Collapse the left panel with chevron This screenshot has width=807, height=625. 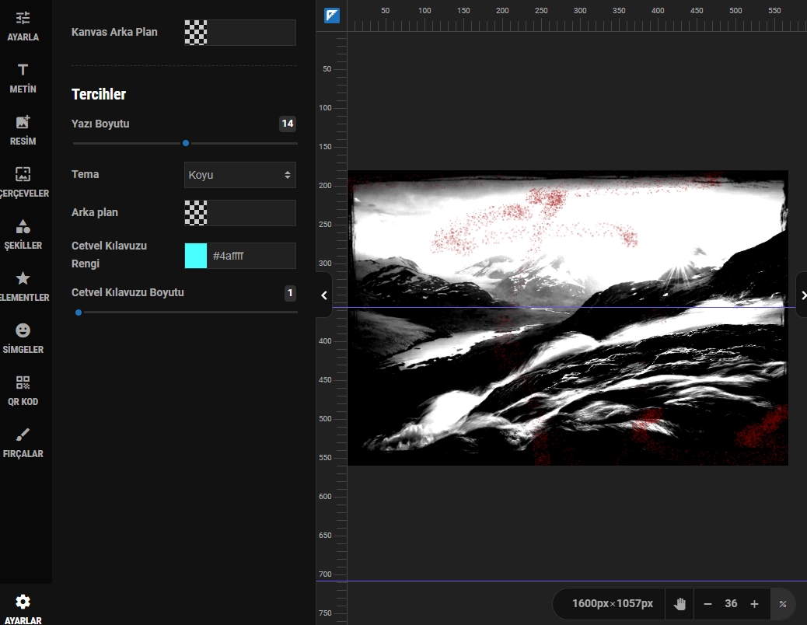coord(323,295)
